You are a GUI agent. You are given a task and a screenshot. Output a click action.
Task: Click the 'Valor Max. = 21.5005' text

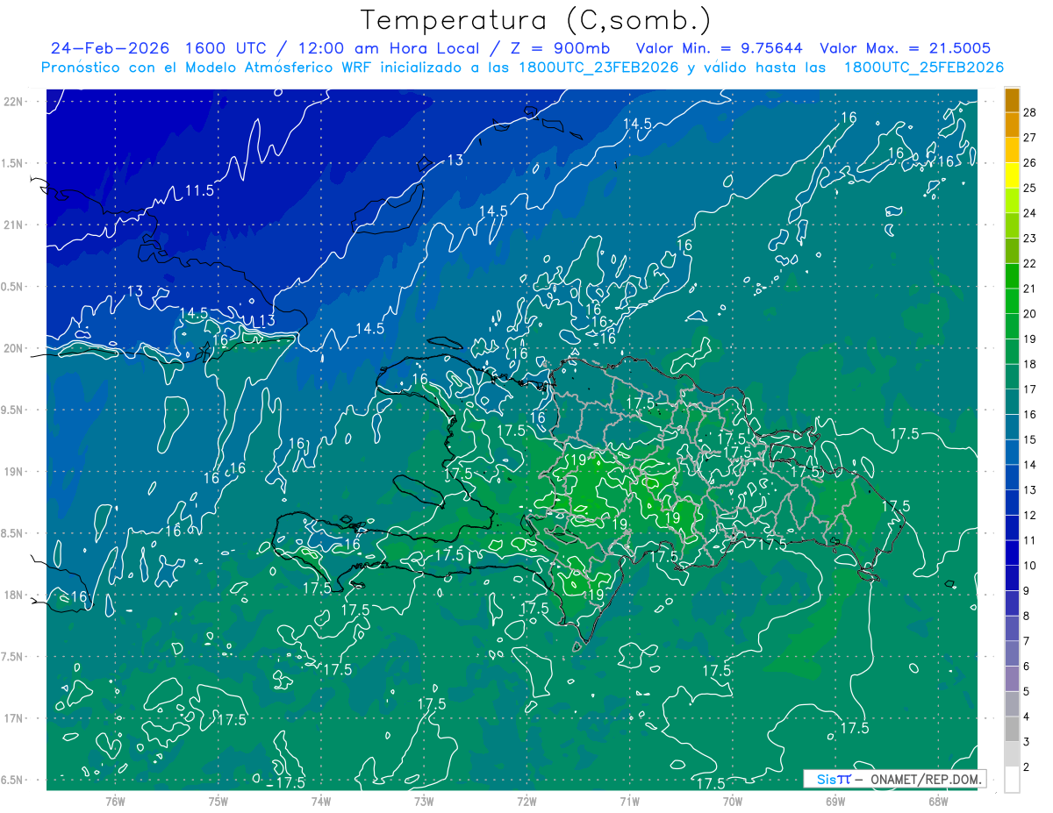point(906,48)
